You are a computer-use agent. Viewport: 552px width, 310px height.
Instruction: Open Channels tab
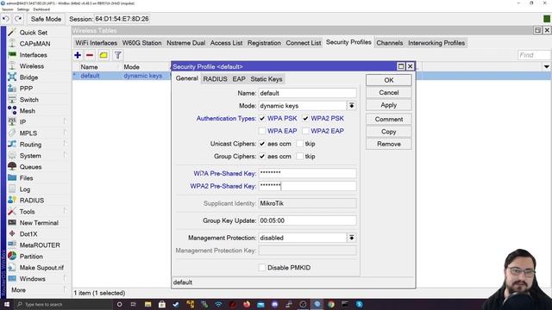pyautogui.click(x=389, y=43)
